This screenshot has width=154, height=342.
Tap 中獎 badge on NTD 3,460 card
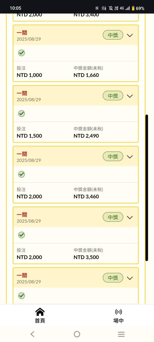[x=113, y=156]
